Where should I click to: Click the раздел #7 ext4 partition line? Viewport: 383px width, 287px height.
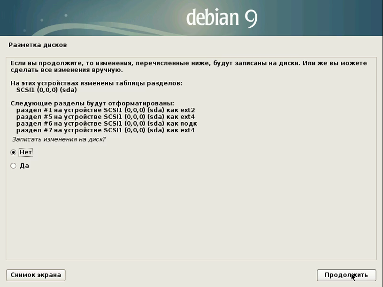[105, 130]
